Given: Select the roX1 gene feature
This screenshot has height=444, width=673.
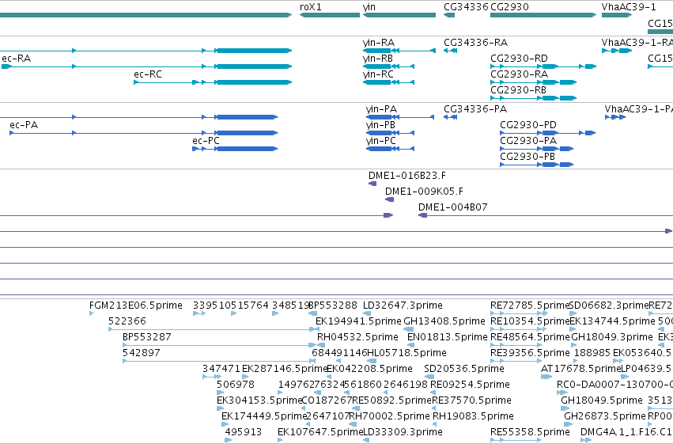Looking at the screenshot, I should pyautogui.click(x=330, y=15).
